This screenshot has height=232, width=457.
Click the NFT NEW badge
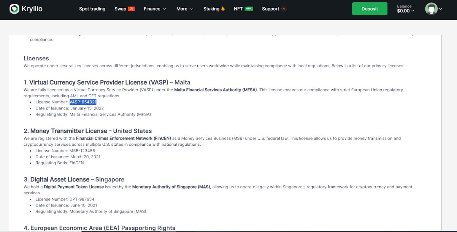249,9
